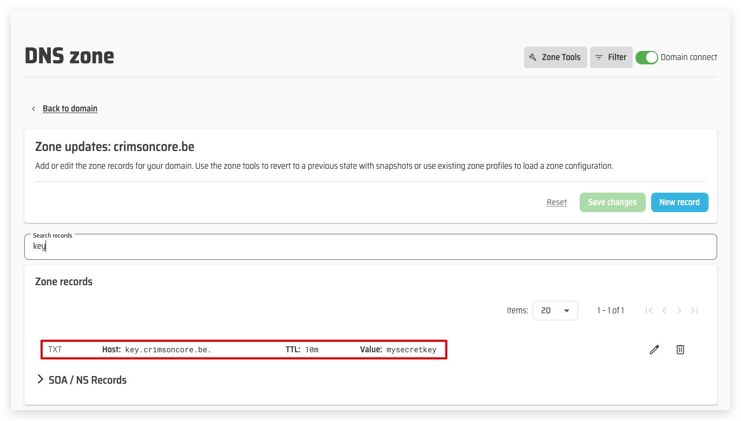Delete the key.crimsoncore.be TXT record

680,350
